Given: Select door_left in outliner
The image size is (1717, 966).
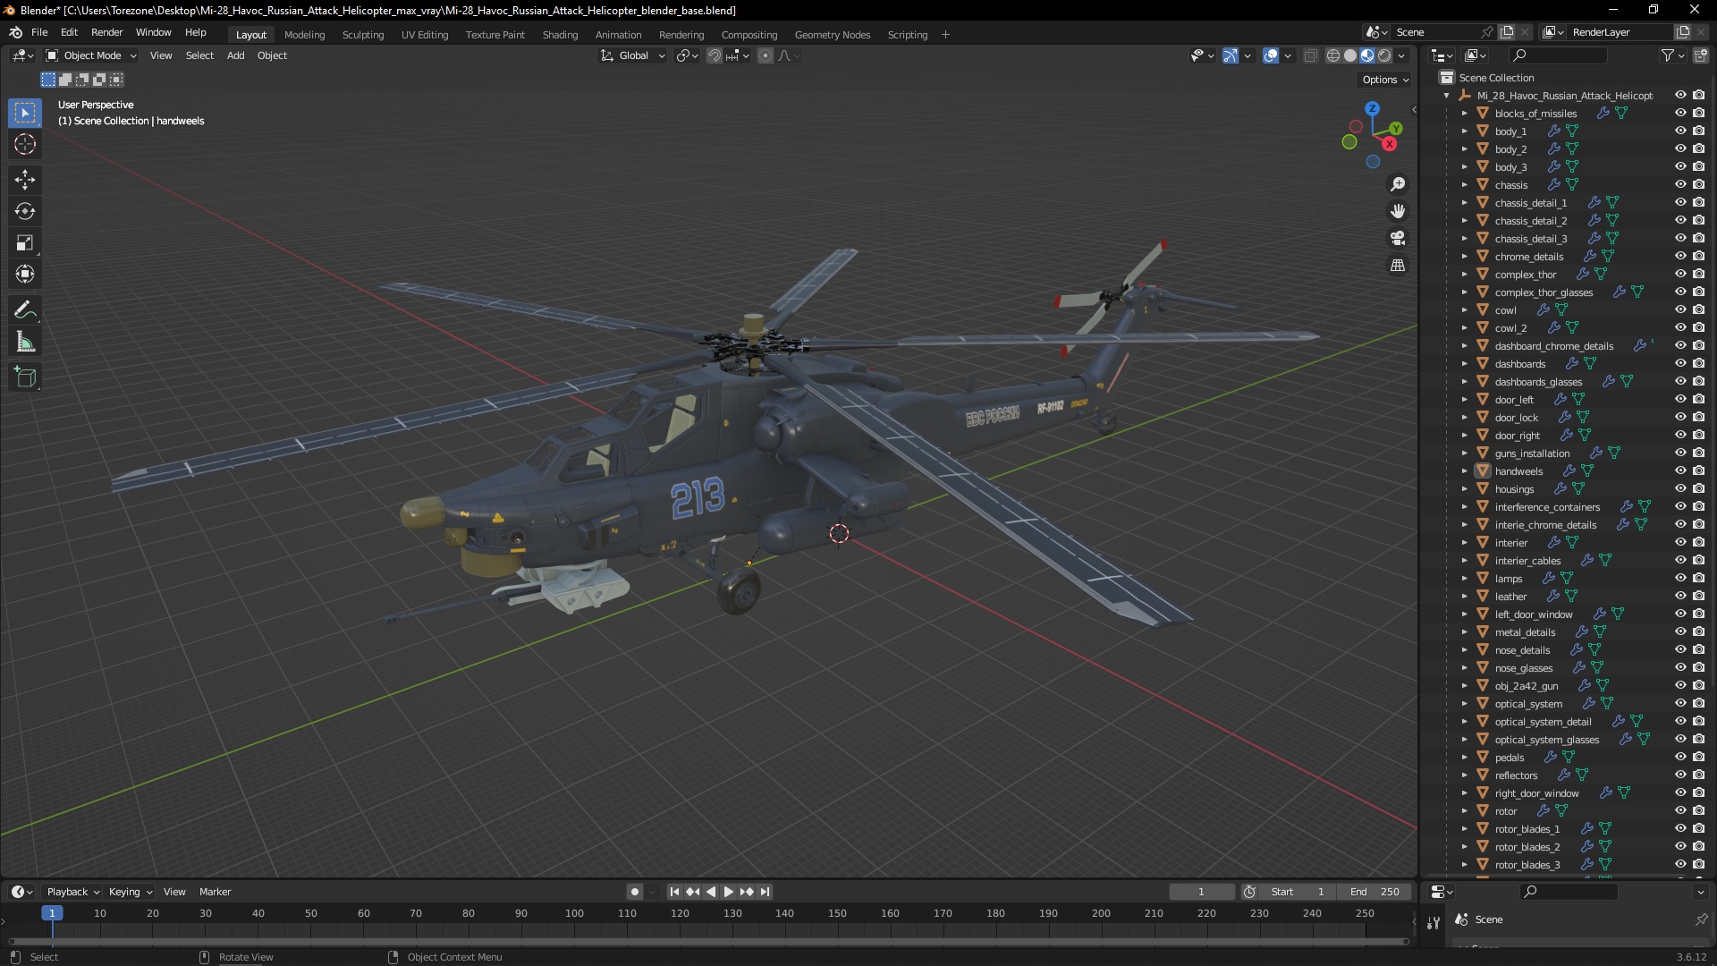Looking at the screenshot, I should 1514,400.
